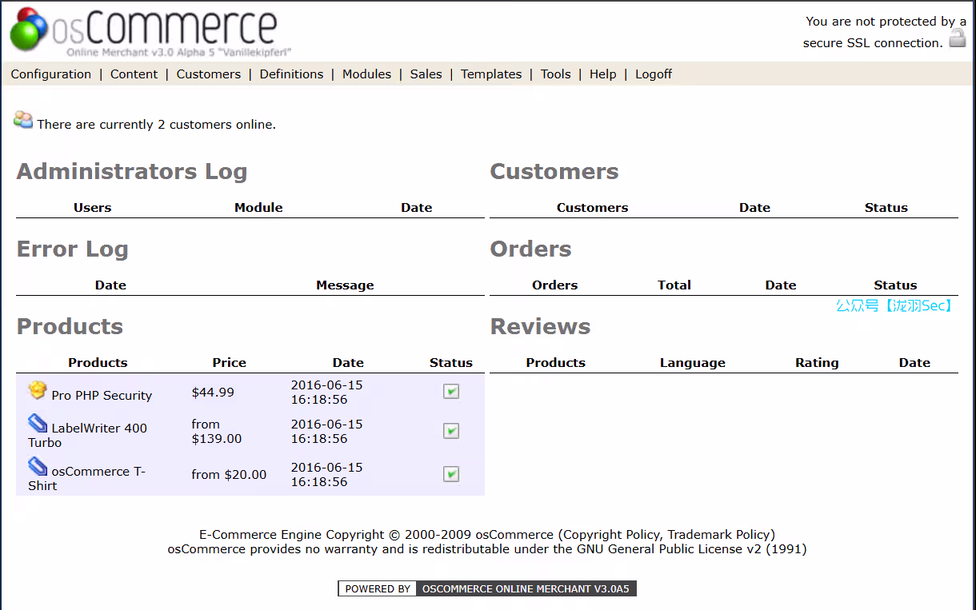Click the Powered By osCommerce badge

point(487,589)
